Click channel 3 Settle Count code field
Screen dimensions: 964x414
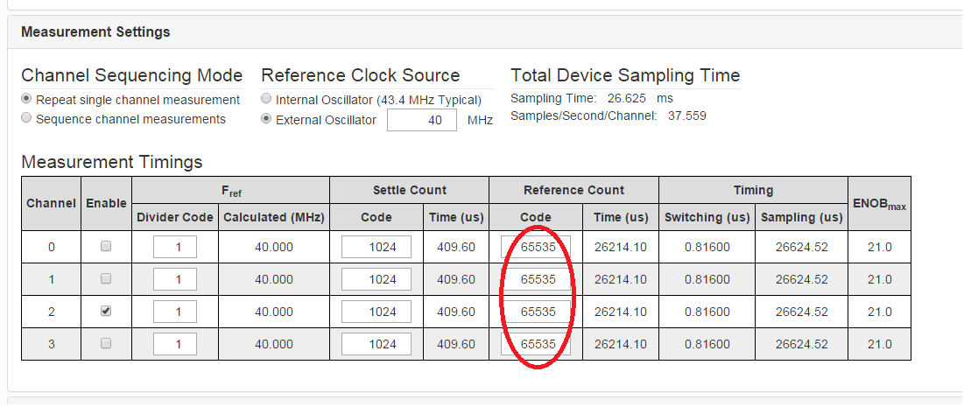[376, 344]
